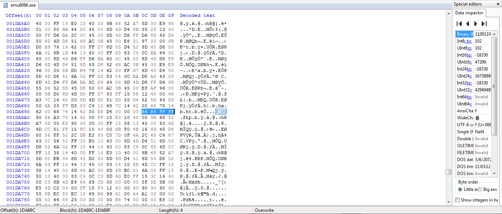Click the AnsiChar value field
Screen dimensions: 502x214
(483, 111)
